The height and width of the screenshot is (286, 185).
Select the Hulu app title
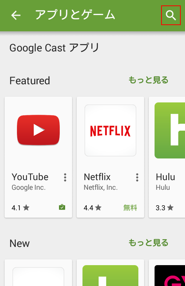(x=165, y=177)
